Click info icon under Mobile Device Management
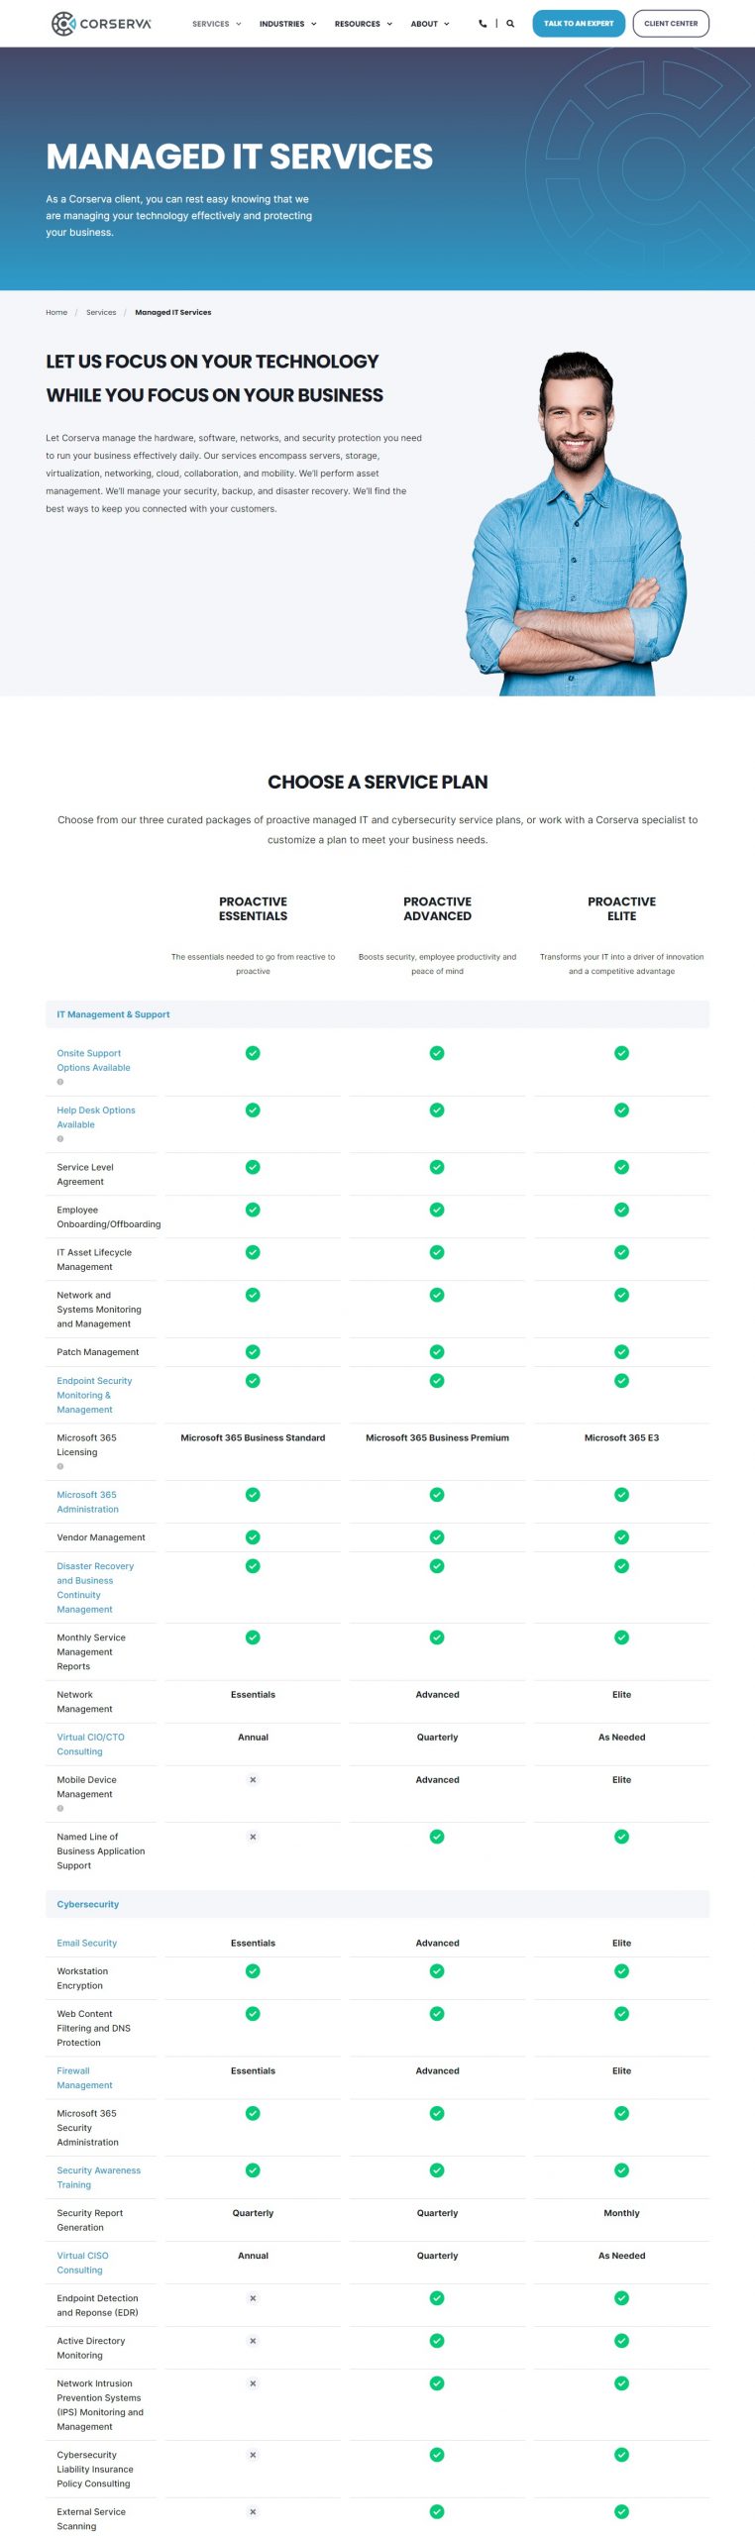Viewport: 755px width, 2536px height. (60, 1808)
